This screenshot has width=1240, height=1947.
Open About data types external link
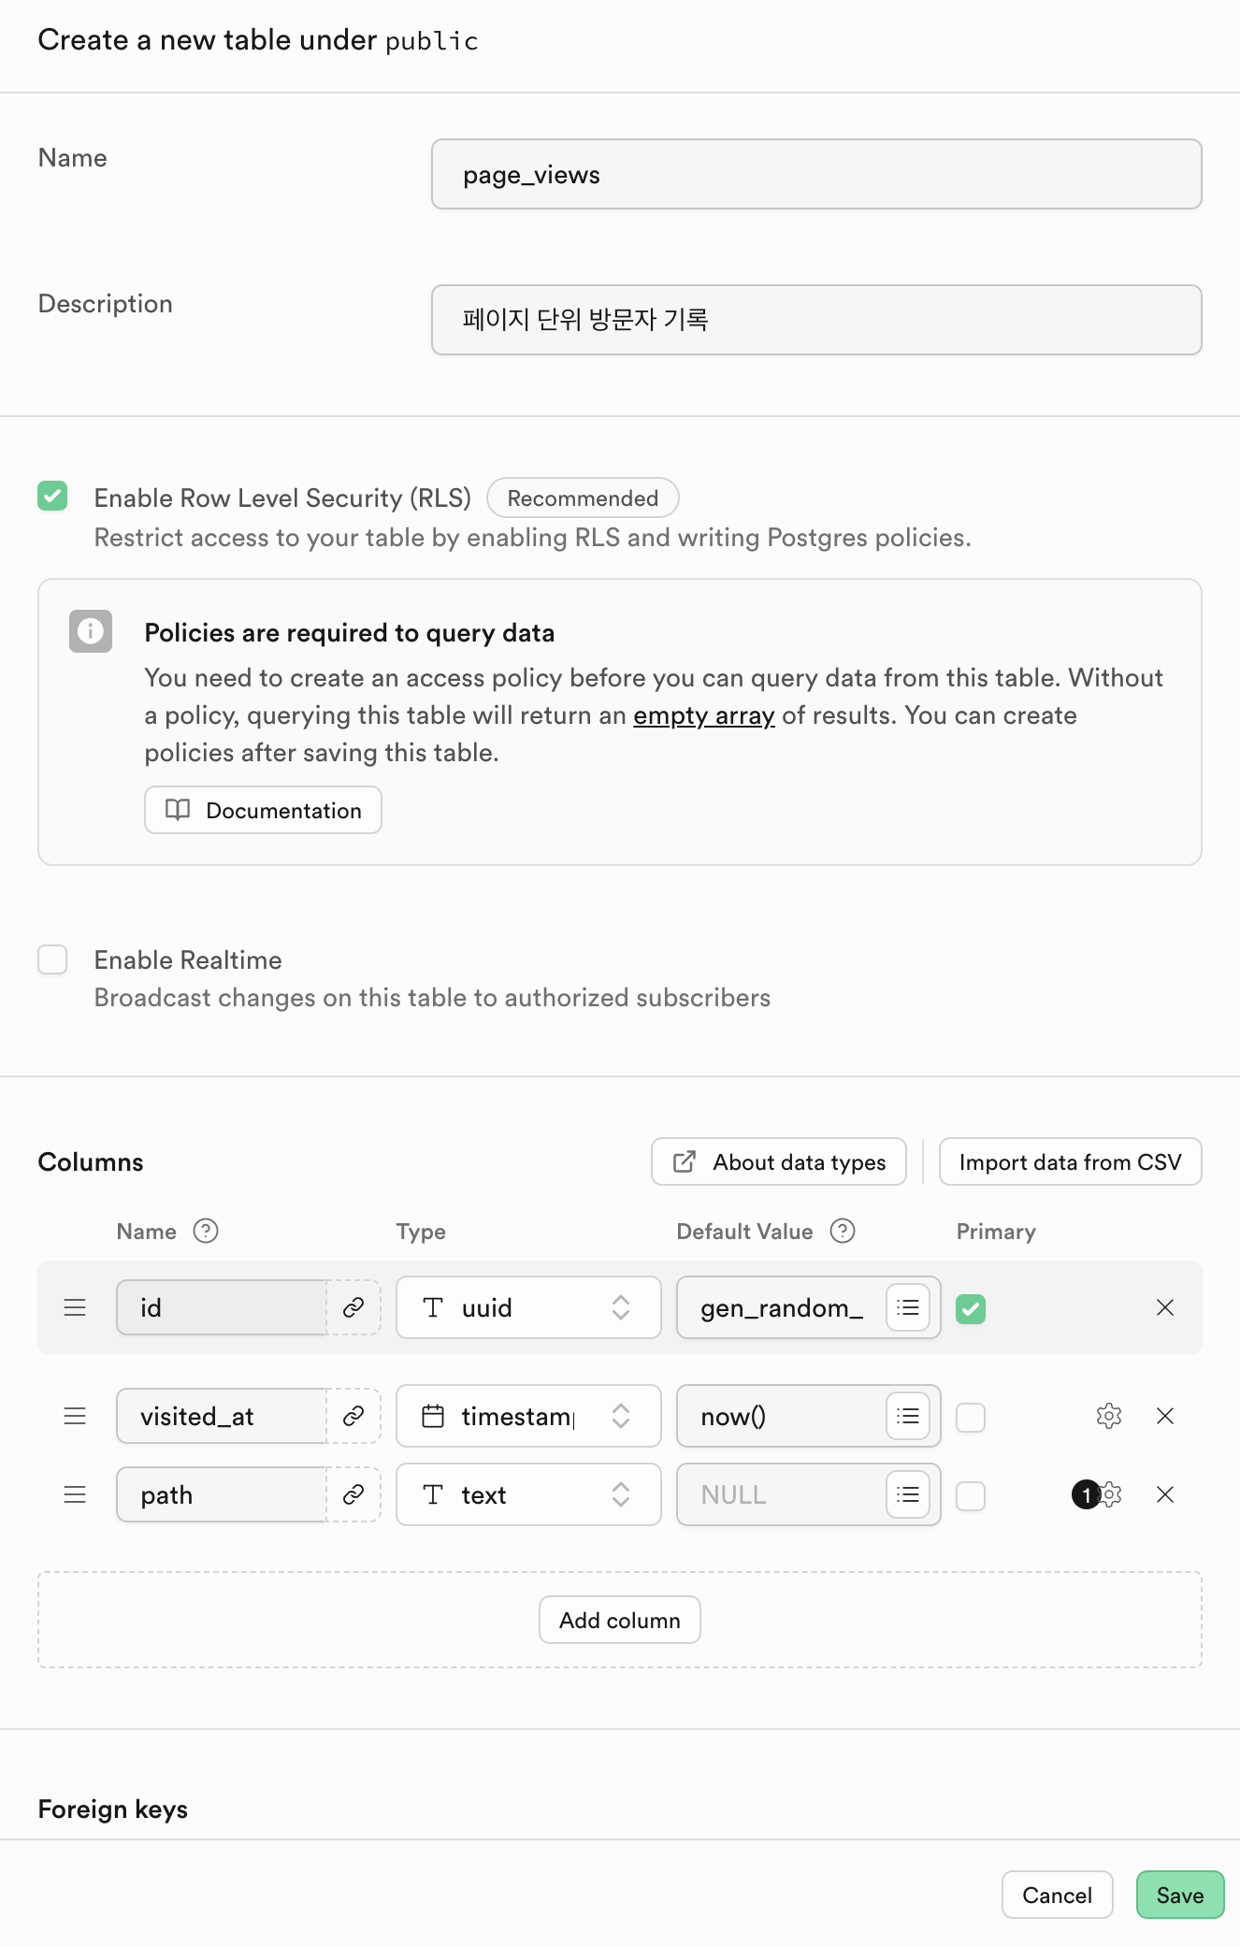tap(779, 1161)
